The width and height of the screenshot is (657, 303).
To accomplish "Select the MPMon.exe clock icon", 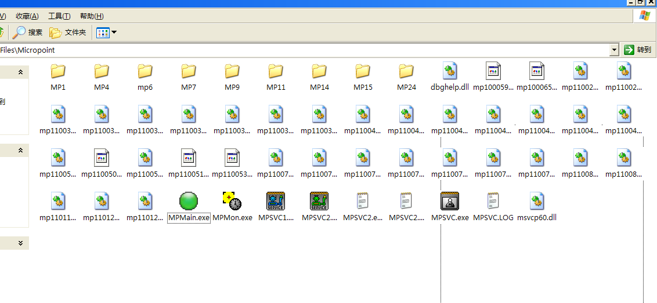I will [232, 201].
